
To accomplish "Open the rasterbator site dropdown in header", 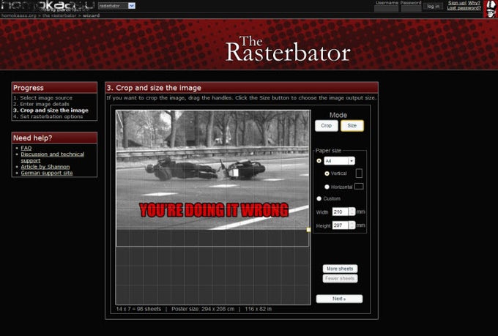I will click(117, 6).
